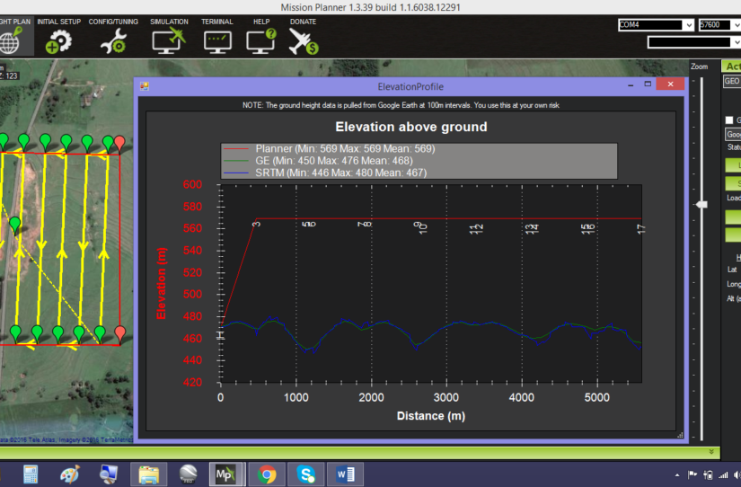
Task: Open the Remote Desktop taskbar icon
Action: (109, 474)
